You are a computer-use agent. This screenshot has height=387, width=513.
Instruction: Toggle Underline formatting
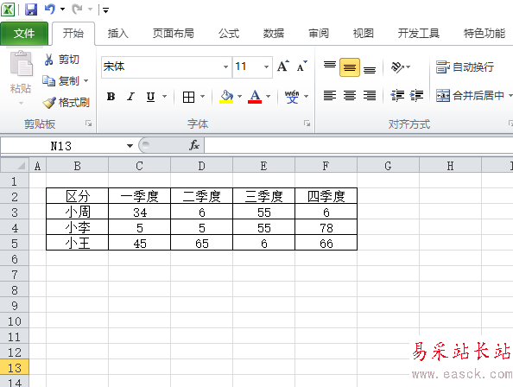pos(150,97)
